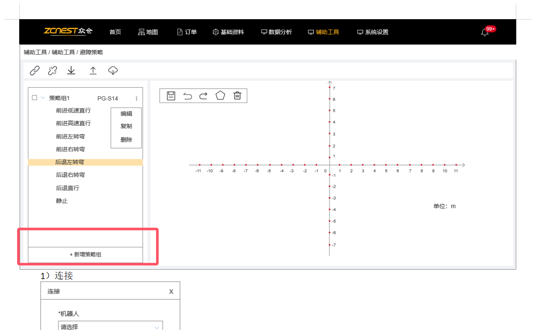
Task: Open the 请选择 robot dropdown
Action: point(110,326)
